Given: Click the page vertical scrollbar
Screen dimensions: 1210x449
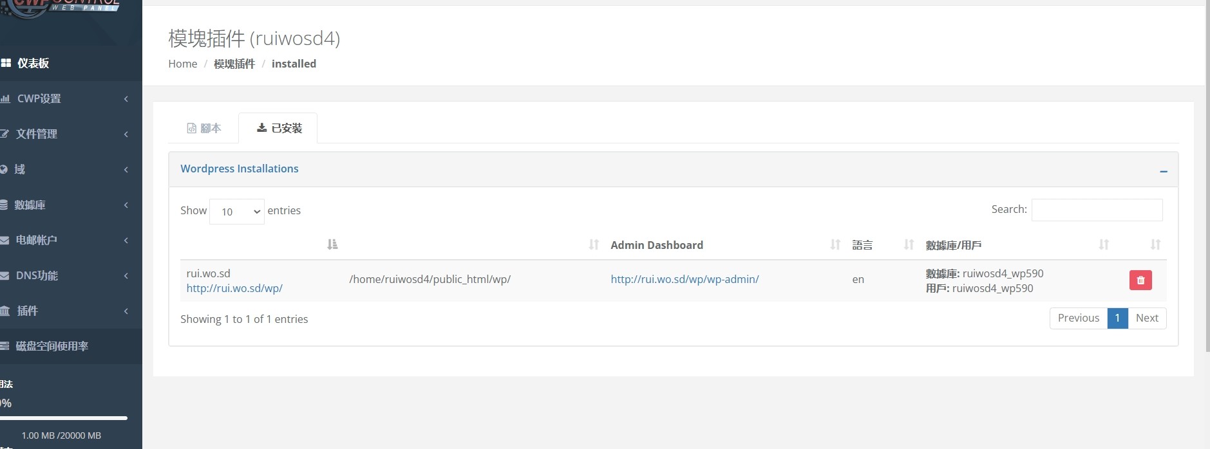Looking at the screenshot, I should [x=1207, y=177].
